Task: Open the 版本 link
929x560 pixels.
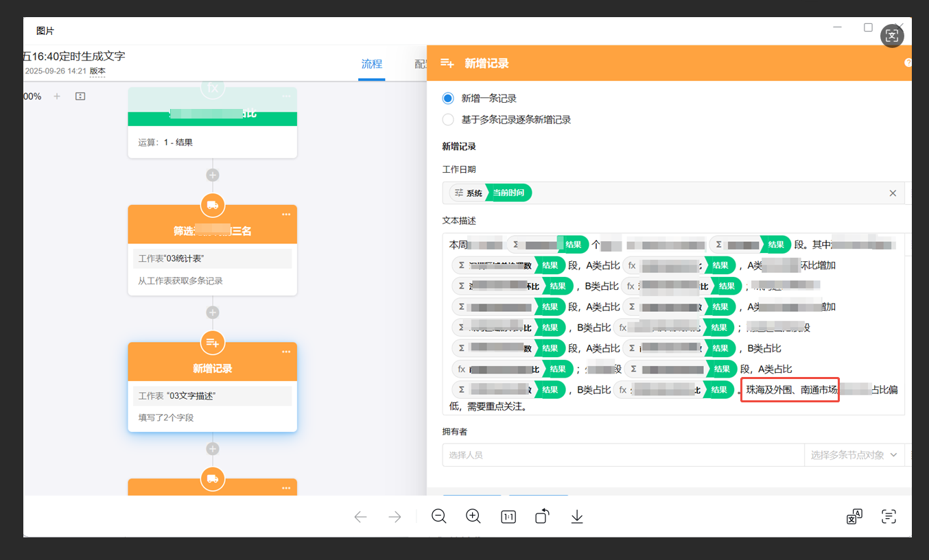Action: [x=97, y=71]
